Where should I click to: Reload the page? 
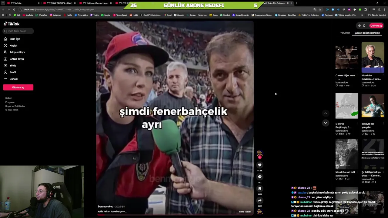(x=14, y=9)
